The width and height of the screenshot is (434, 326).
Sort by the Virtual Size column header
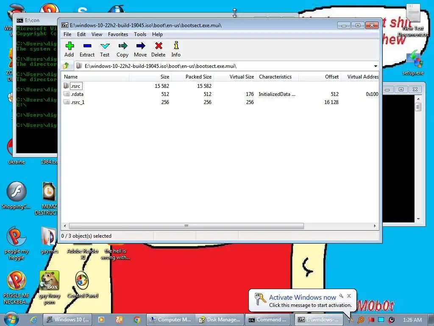(235, 77)
